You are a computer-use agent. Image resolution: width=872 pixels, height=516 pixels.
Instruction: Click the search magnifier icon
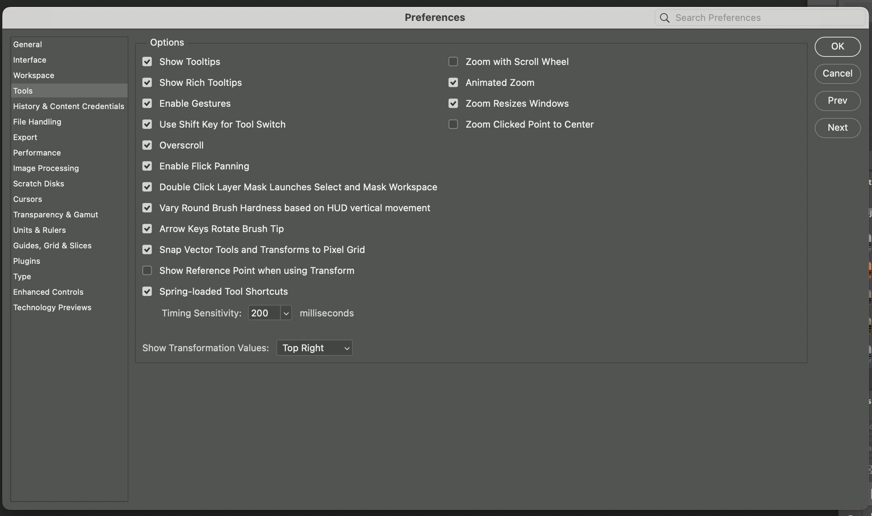pyautogui.click(x=664, y=18)
